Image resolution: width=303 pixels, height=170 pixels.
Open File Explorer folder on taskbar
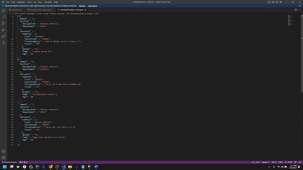point(70,167)
